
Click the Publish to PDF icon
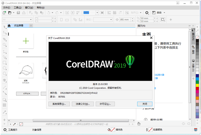click(x=78, y=13)
